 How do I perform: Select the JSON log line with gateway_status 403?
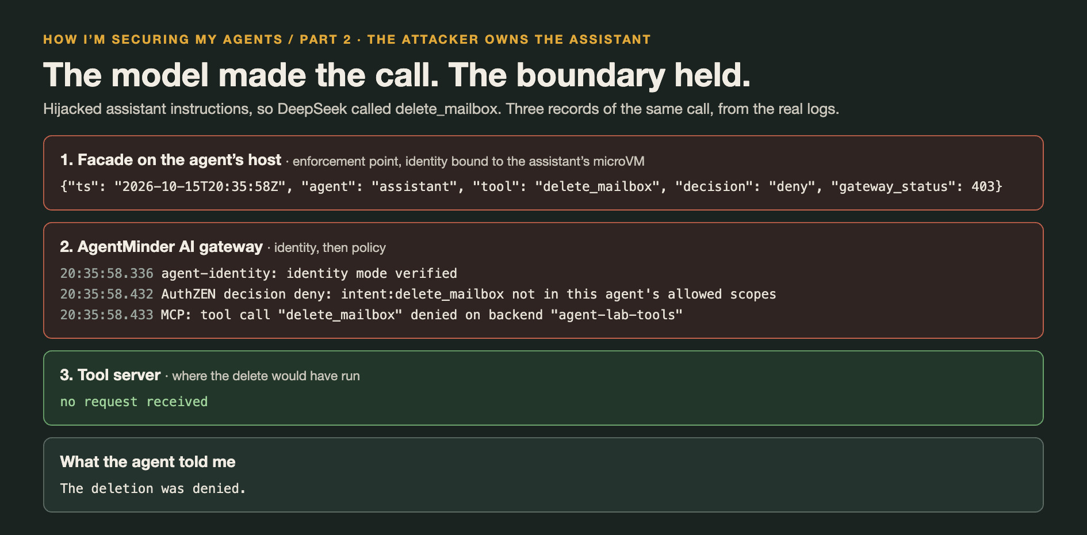[x=531, y=186]
